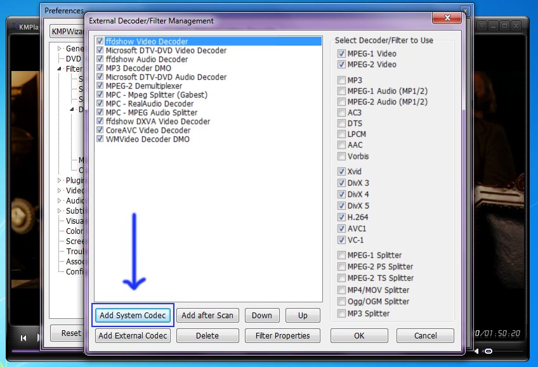The image size is (538, 367).
Task: Enable MPEG-2 Audio (MP1/2) option
Action: tap(341, 102)
